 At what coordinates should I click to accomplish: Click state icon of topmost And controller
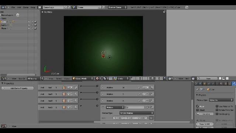coord(64,88)
